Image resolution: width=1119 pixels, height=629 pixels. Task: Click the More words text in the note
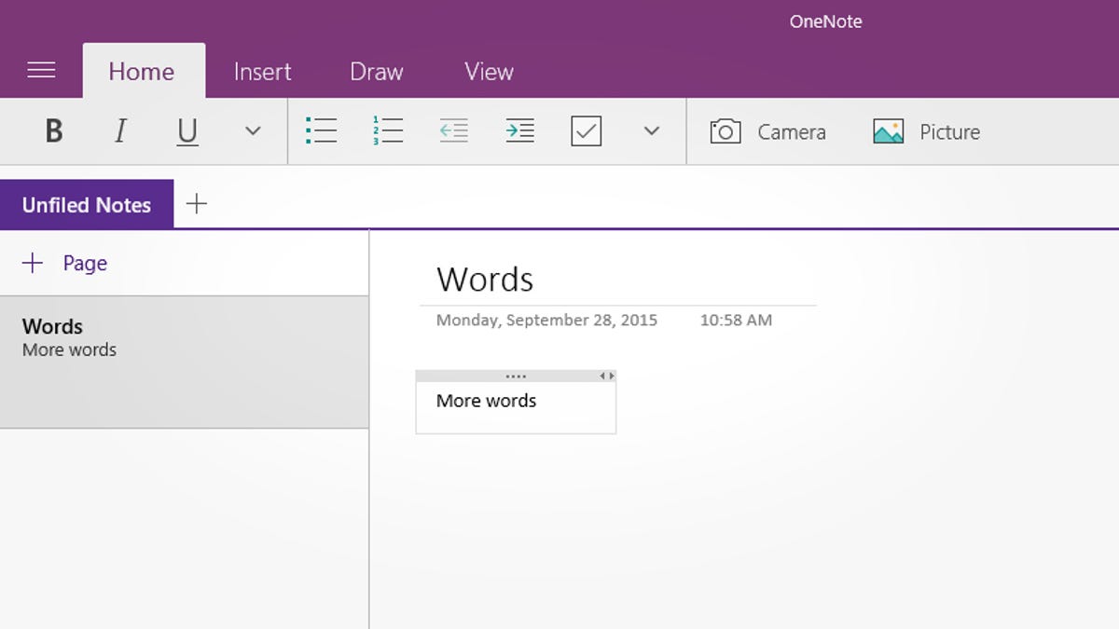[x=486, y=401]
